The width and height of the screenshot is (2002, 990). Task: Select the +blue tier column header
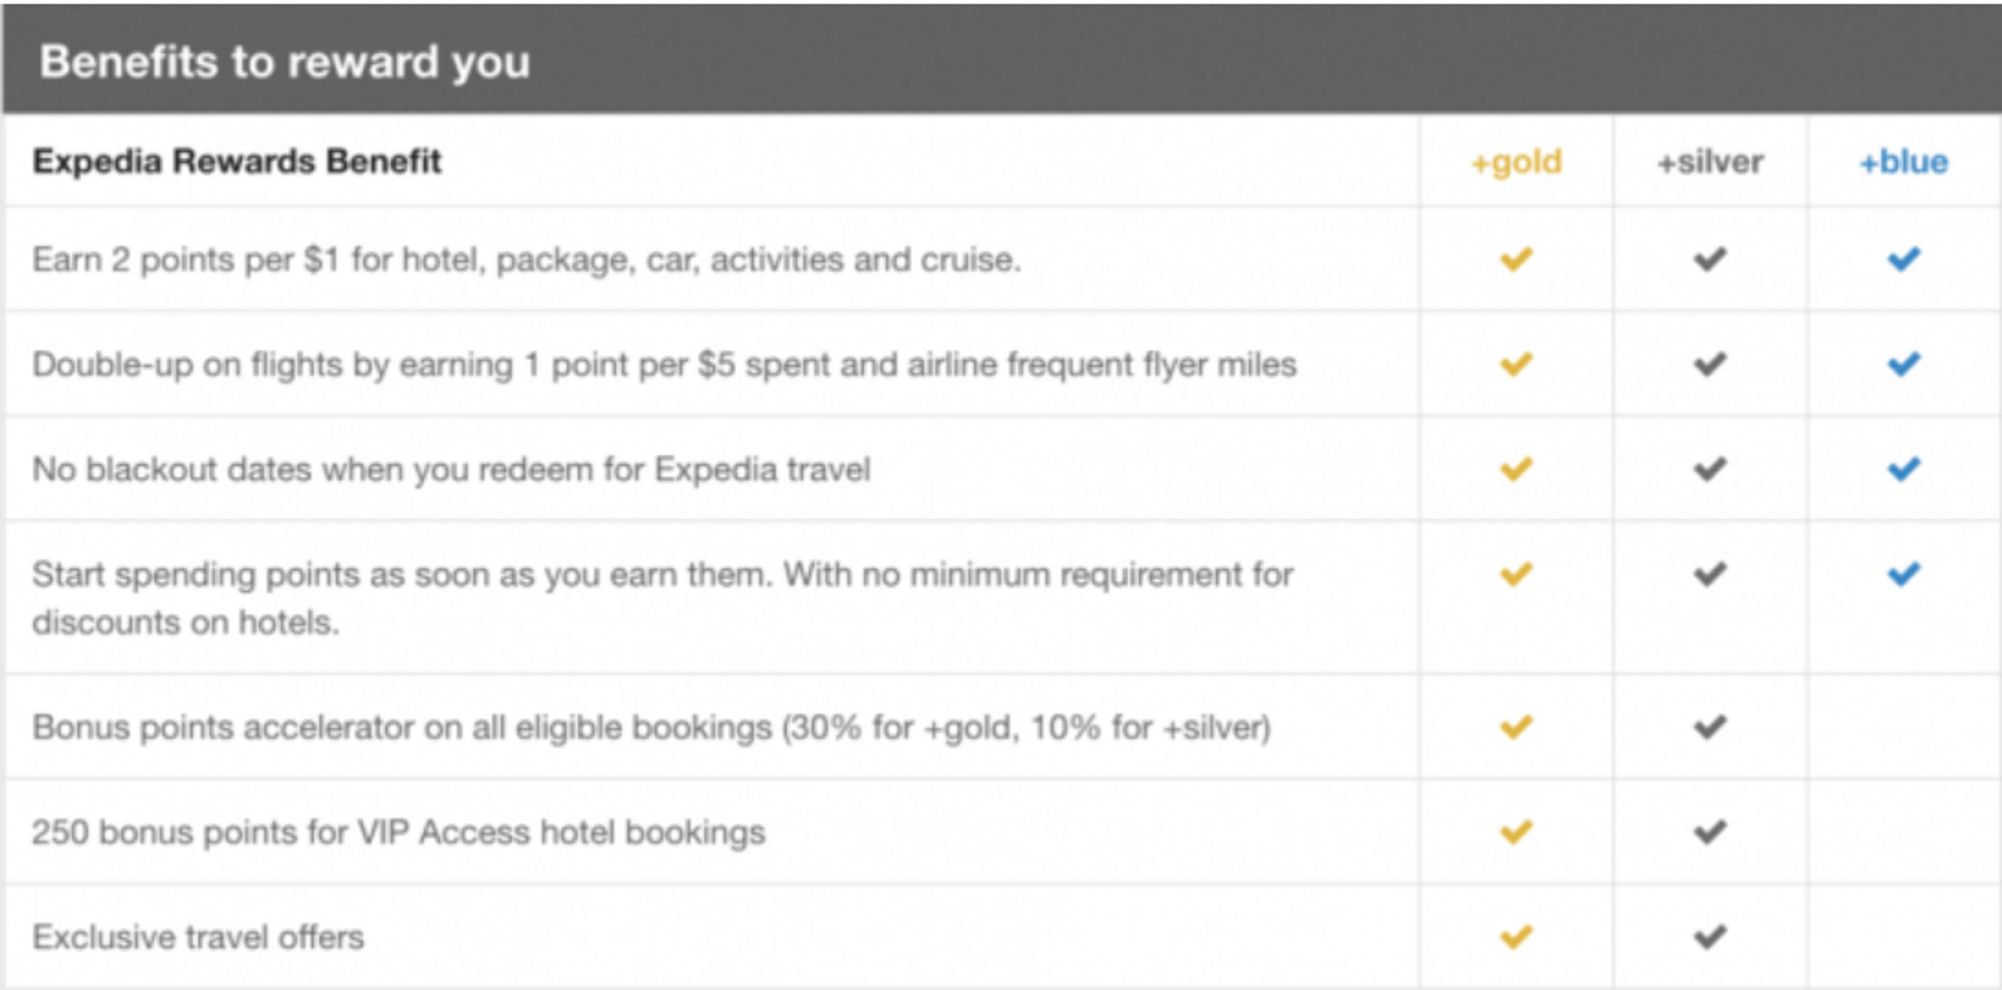[1903, 162]
